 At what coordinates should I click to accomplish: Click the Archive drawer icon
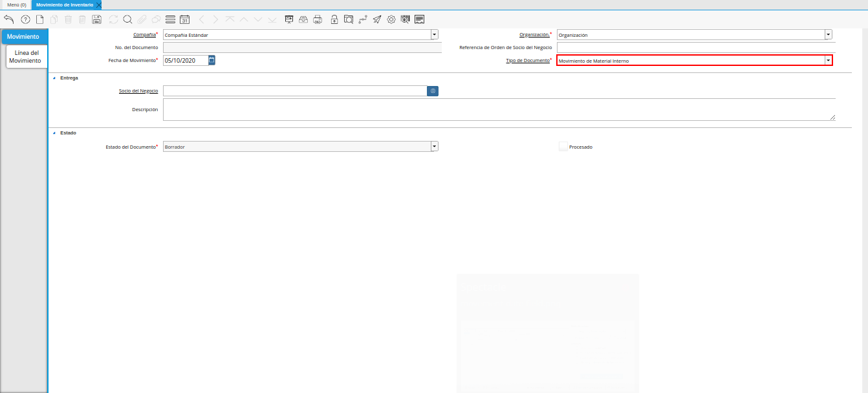[x=303, y=19]
